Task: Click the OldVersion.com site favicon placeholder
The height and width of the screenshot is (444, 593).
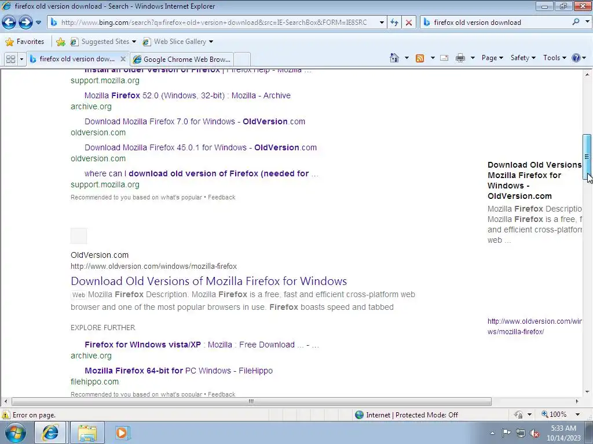Action: coord(79,236)
